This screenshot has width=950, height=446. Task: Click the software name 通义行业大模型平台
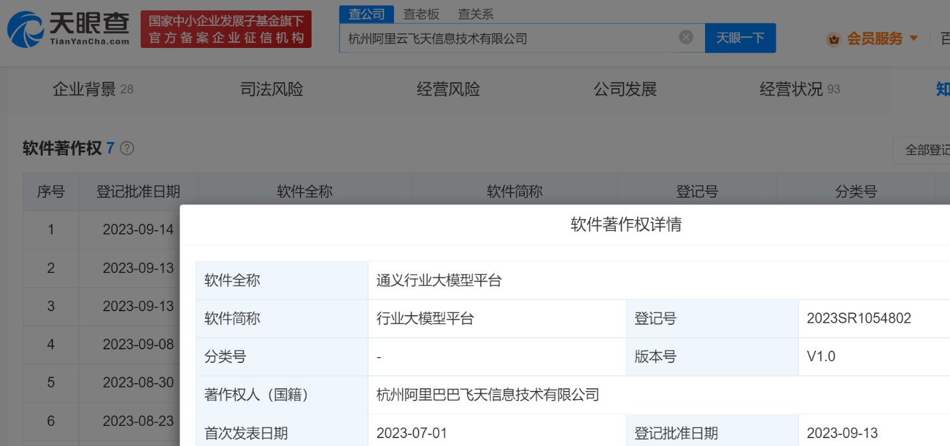click(439, 281)
